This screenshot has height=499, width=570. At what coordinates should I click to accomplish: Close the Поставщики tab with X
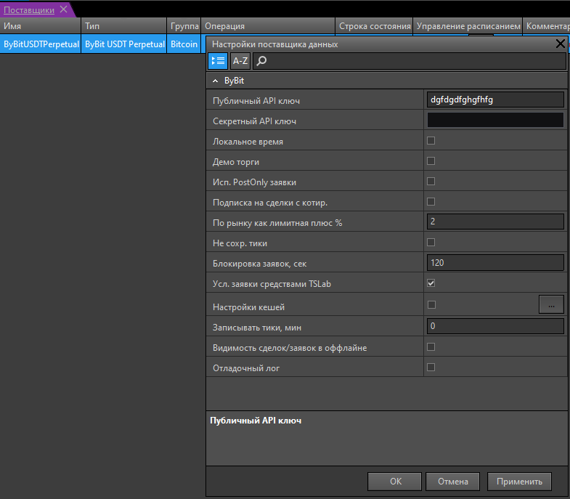(x=64, y=9)
